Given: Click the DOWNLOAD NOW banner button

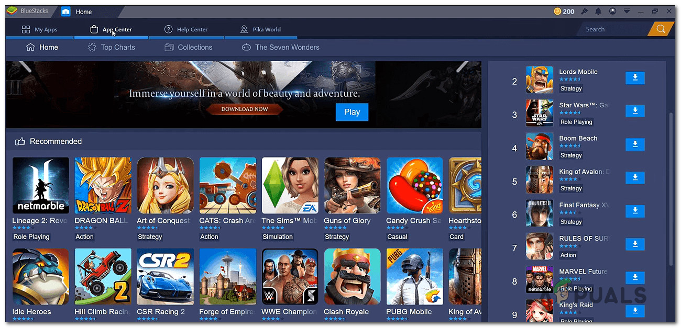Looking at the screenshot, I should [x=245, y=109].
